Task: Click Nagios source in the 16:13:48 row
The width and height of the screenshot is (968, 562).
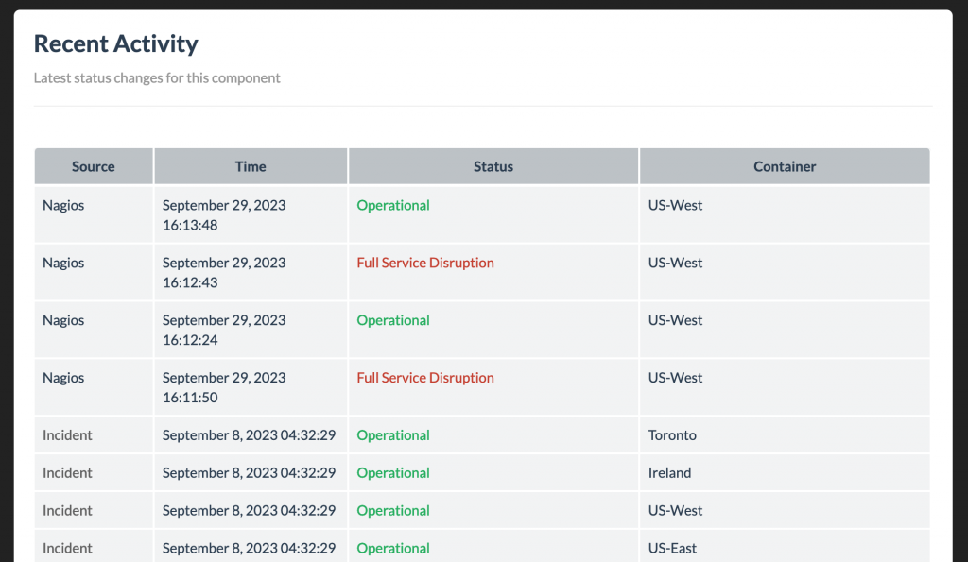Action: (63, 205)
